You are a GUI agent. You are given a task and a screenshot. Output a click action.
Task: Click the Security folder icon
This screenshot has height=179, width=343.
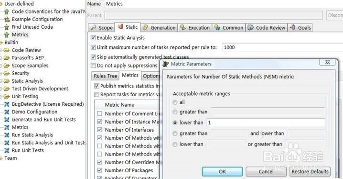[x=7, y=73]
